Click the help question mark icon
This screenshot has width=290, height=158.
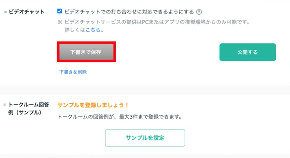pos(199,12)
